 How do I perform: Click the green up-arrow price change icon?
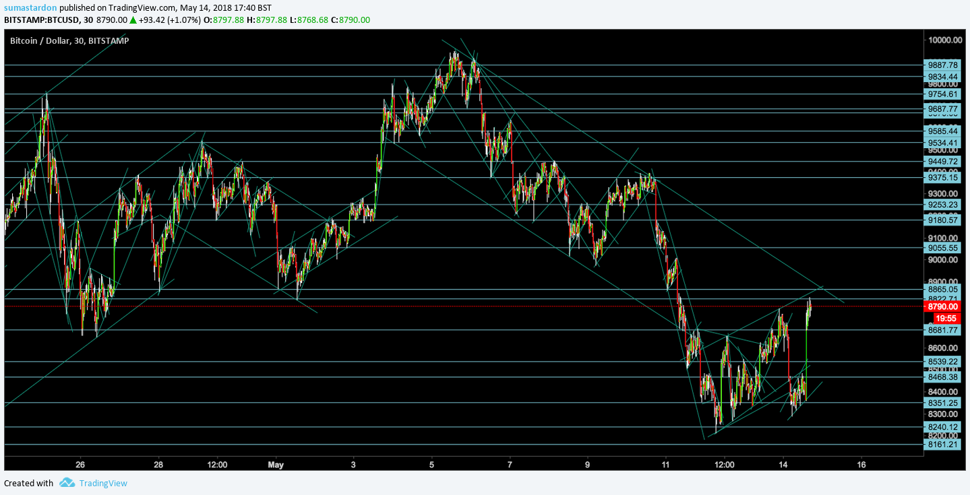[133, 20]
